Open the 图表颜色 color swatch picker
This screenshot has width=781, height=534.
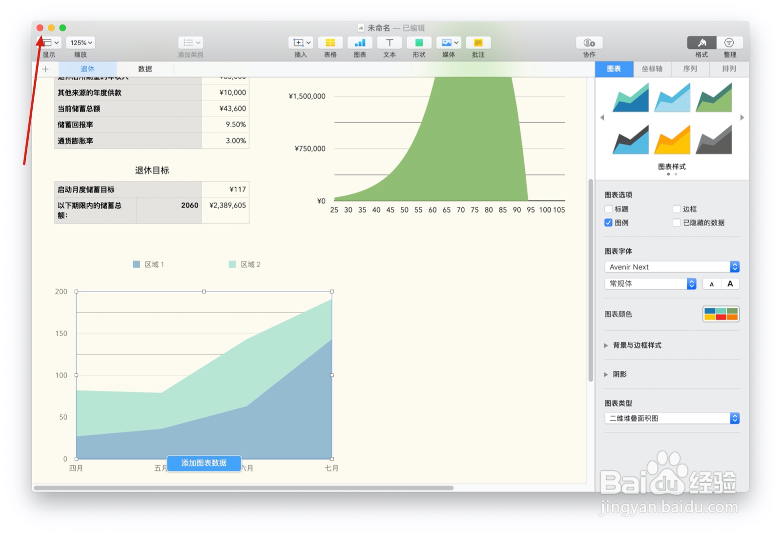[x=721, y=314]
